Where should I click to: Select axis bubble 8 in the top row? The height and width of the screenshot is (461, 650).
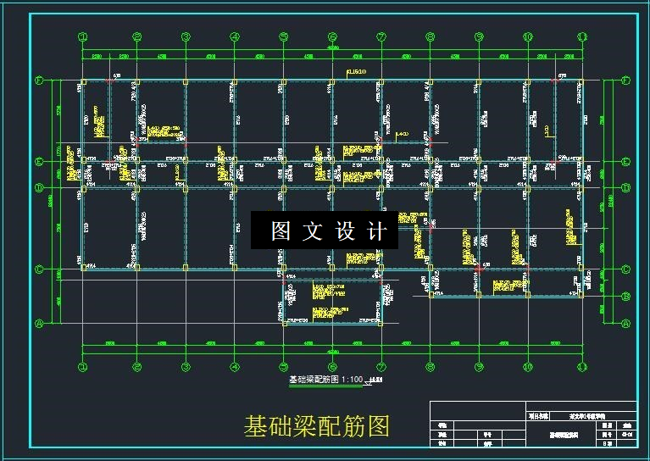tap(431, 37)
